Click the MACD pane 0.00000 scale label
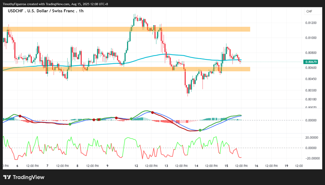The height and width of the screenshot is (185, 325). [x=311, y=120]
